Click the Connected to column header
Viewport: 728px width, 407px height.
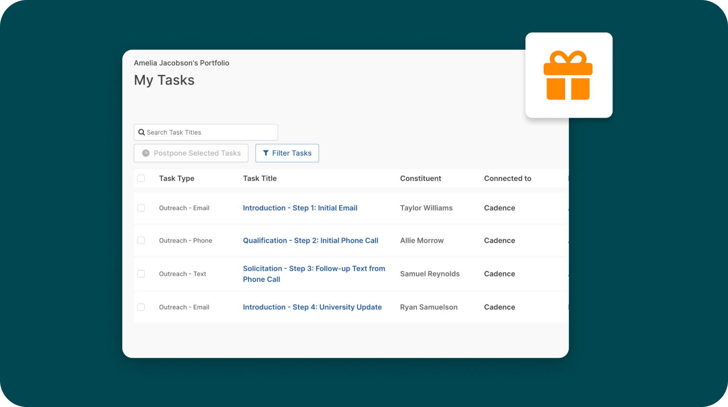click(507, 178)
